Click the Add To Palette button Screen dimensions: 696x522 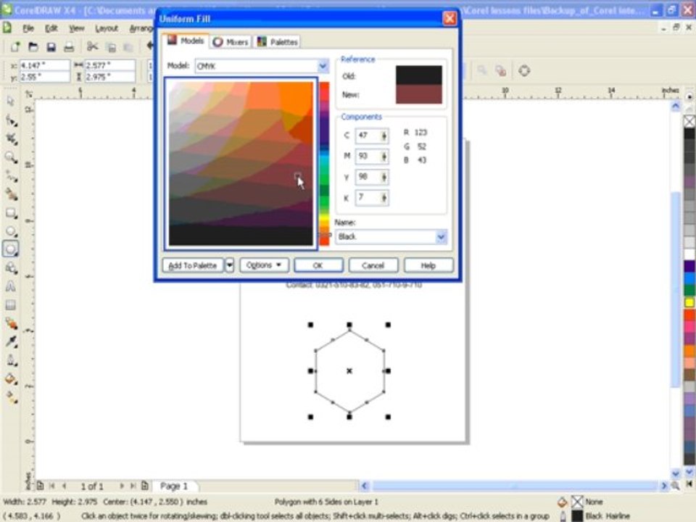point(193,265)
